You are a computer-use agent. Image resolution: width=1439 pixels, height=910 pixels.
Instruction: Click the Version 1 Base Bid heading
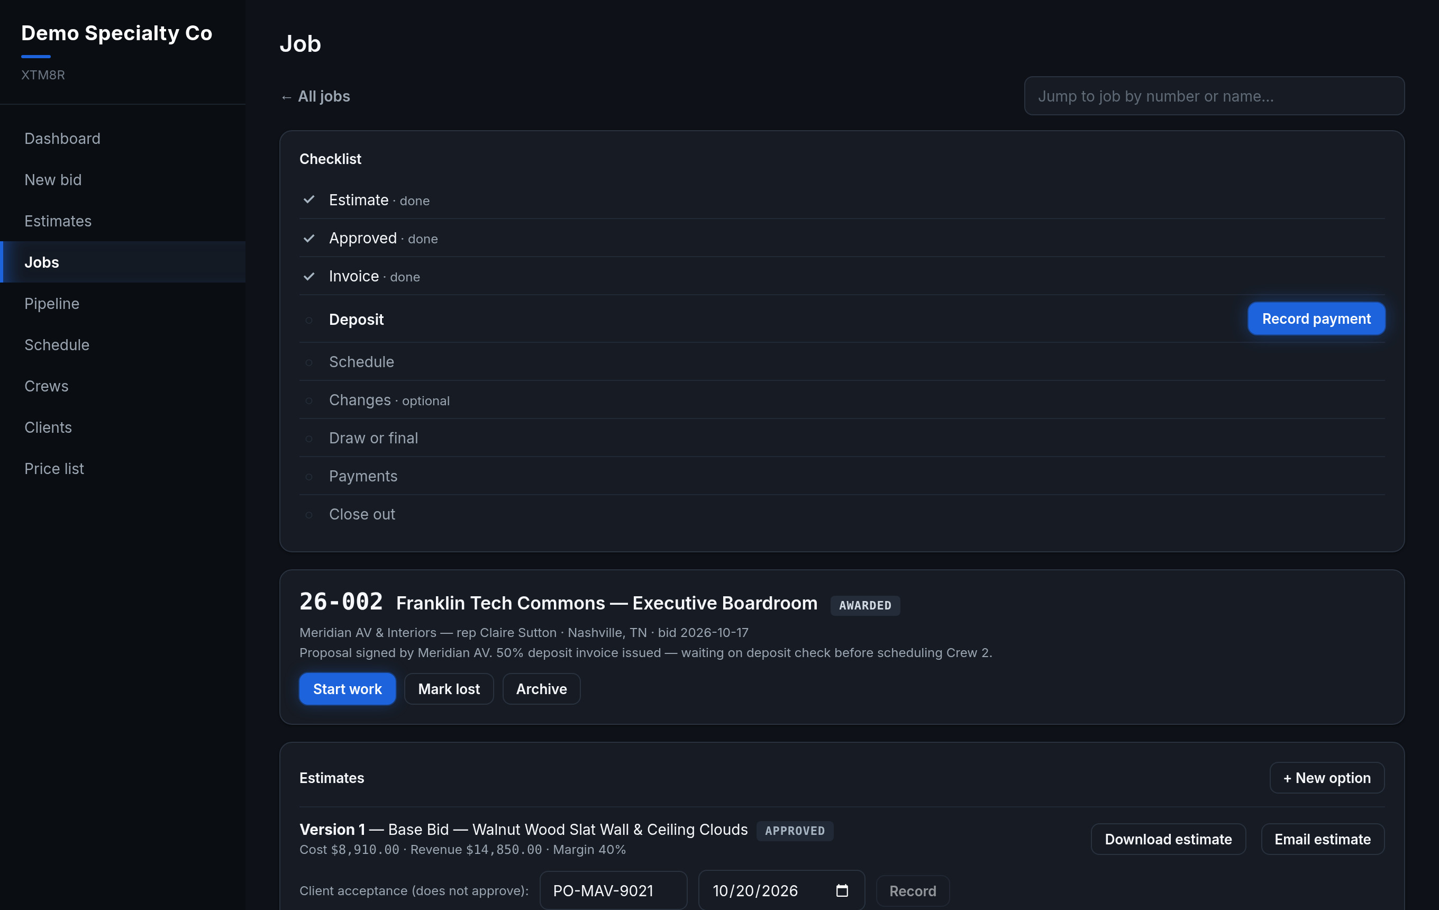point(524,830)
